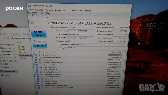Image resolution: width=168 pixels, height=95 pixels.
Task: Click status icon of Media and Data Integrity Errors
Action: pyautogui.click(x=39, y=86)
